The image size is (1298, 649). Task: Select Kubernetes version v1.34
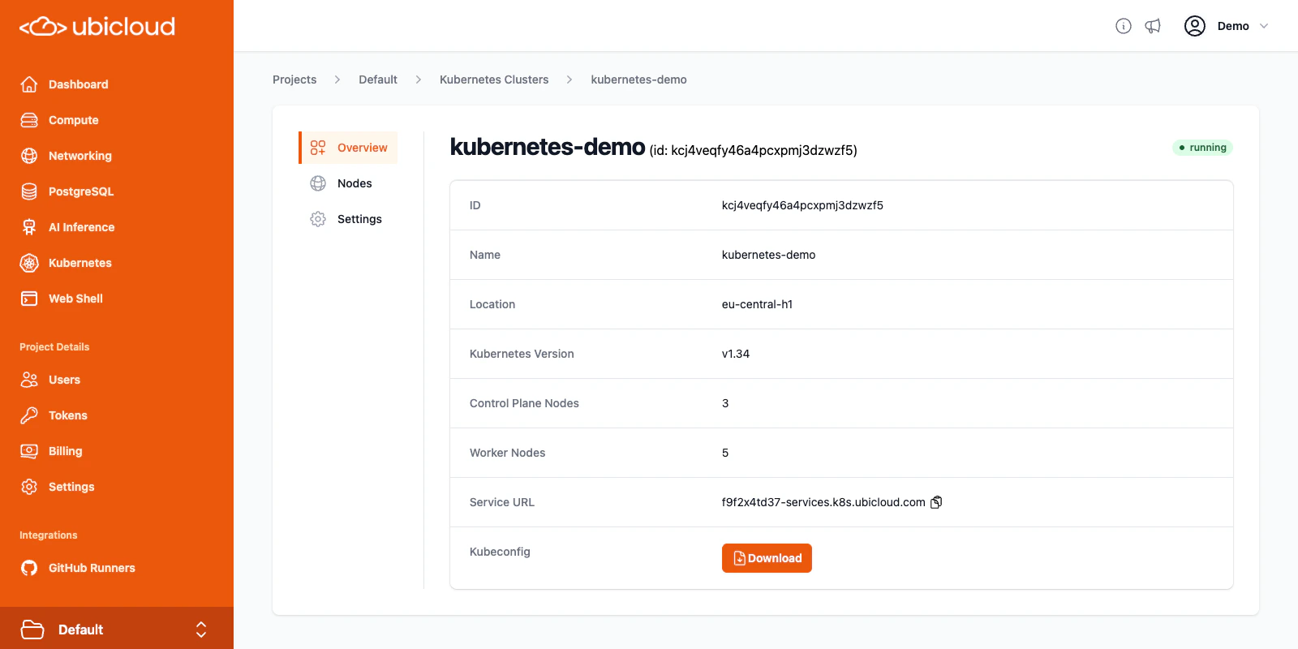[736, 354]
